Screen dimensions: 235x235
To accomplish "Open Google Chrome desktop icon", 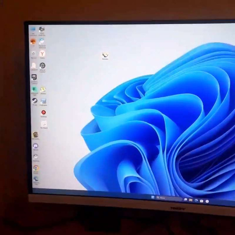I will click(36, 168).
